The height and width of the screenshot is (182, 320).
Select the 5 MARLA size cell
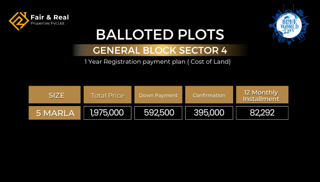[x=55, y=113]
